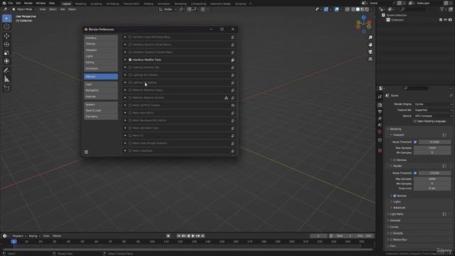Open Device dropdown showing GPU Compute
455x256 pixels.
(433, 116)
